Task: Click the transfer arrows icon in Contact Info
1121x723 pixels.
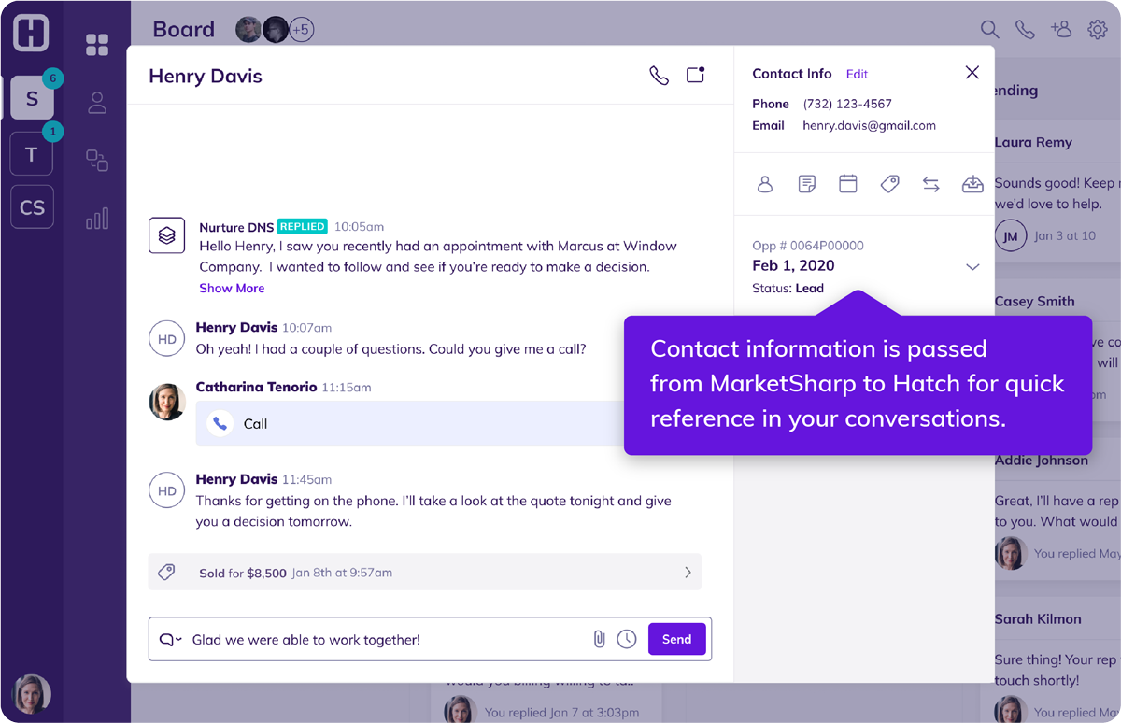Action: tap(930, 184)
